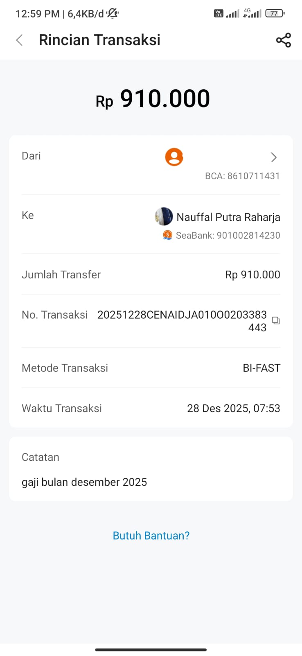Copy the transaction number with copy icon

click(276, 321)
